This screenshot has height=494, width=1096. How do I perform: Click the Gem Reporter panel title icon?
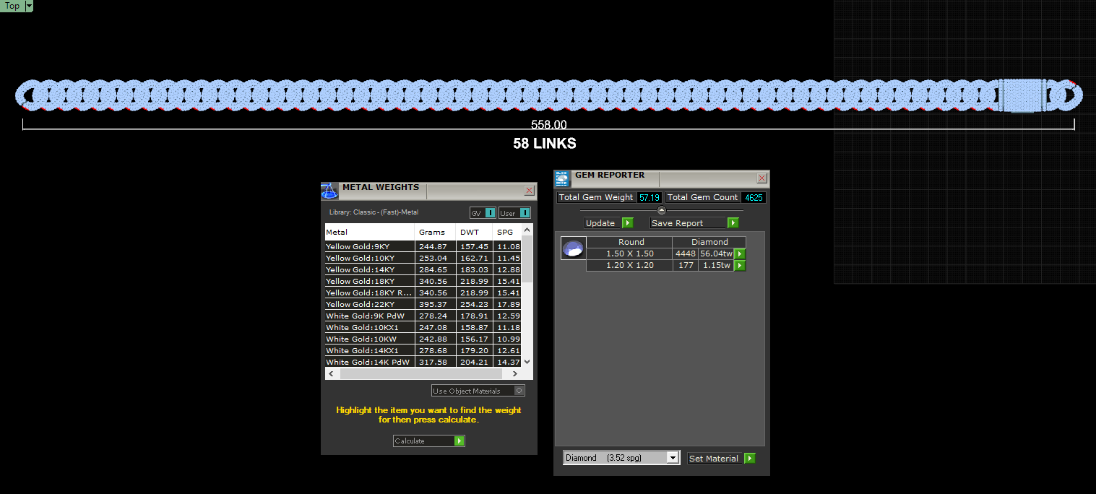(562, 178)
